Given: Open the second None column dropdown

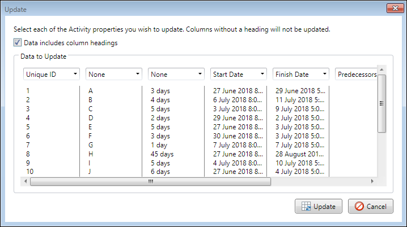Looking at the screenshot, I should pyautogui.click(x=176, y=74).
